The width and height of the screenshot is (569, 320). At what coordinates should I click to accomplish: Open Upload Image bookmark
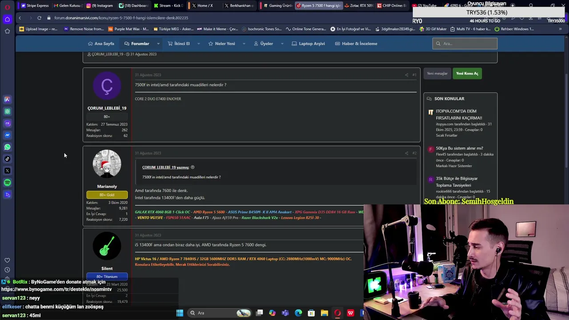point(39,29)
